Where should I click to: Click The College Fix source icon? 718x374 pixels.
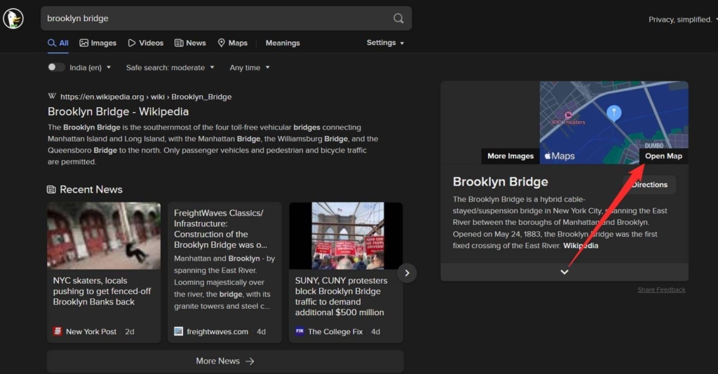tap(299, 331)
